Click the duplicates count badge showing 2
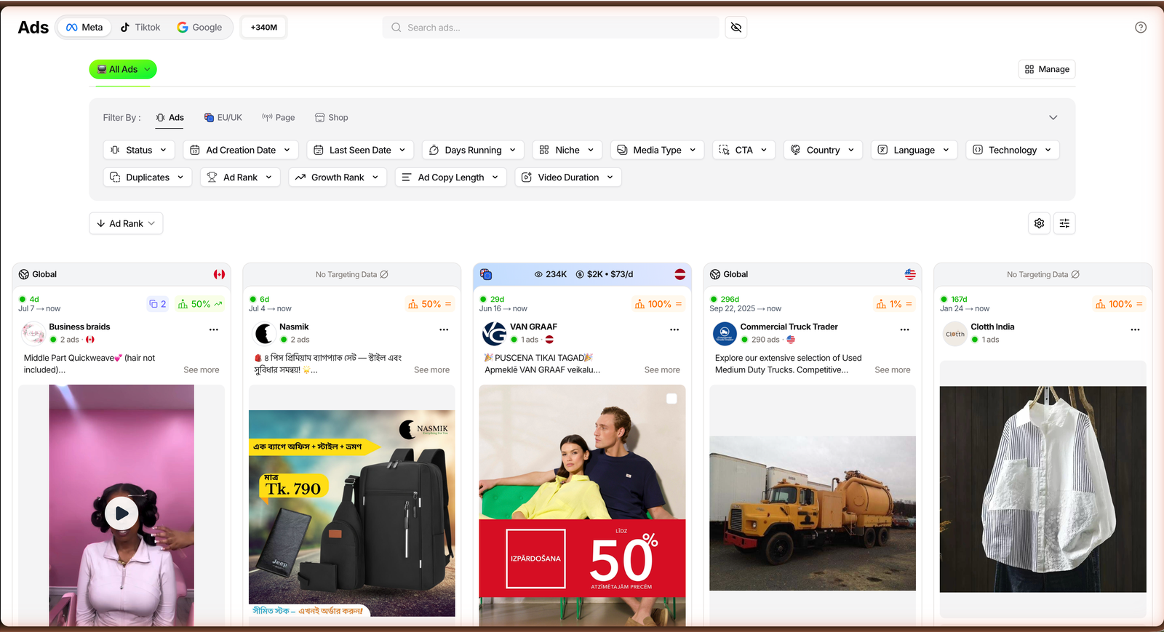The image size is (1164, 632). coord(158,304)
